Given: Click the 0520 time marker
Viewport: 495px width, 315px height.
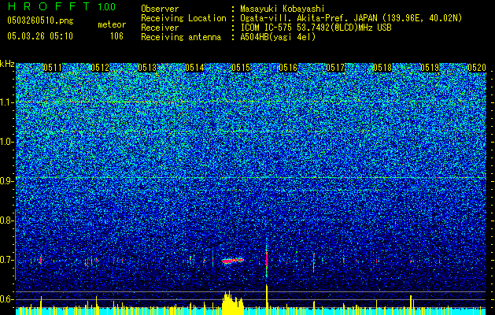Looking at the screenshot, I should pyautogui.click(x=477, y=68).
